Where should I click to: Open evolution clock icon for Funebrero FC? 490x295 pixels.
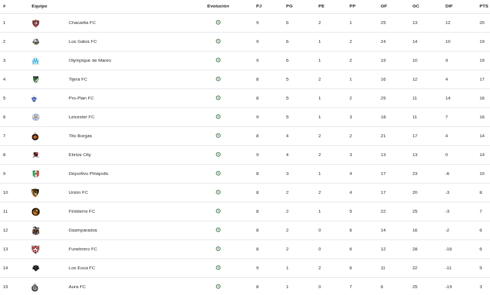coord(218,249)
